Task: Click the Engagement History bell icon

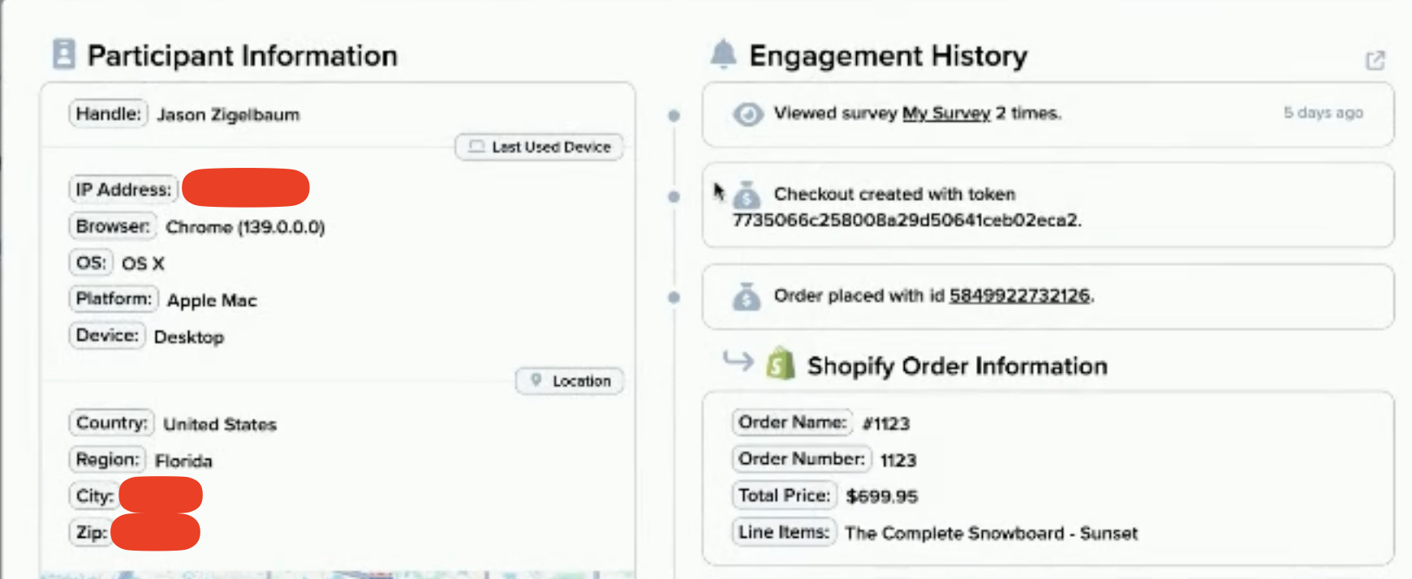Action: pos(722,54)
